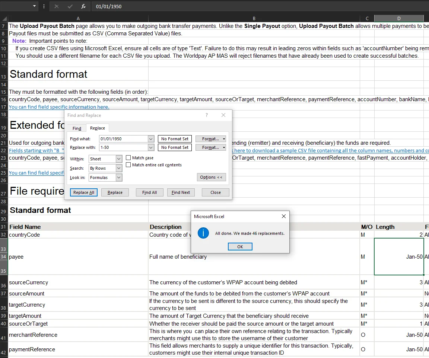Expand the Within dropdown showing Sheet
429x358 pixels.
point(119,159)
